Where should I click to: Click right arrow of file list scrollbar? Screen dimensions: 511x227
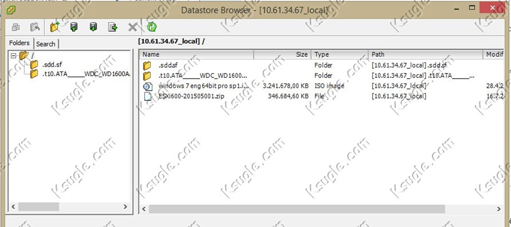(x=499, y=208)
